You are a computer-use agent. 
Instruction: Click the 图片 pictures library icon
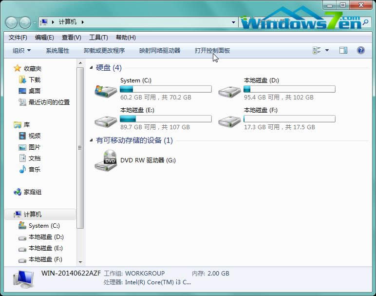pyautogui.click(x=22, y=147)
